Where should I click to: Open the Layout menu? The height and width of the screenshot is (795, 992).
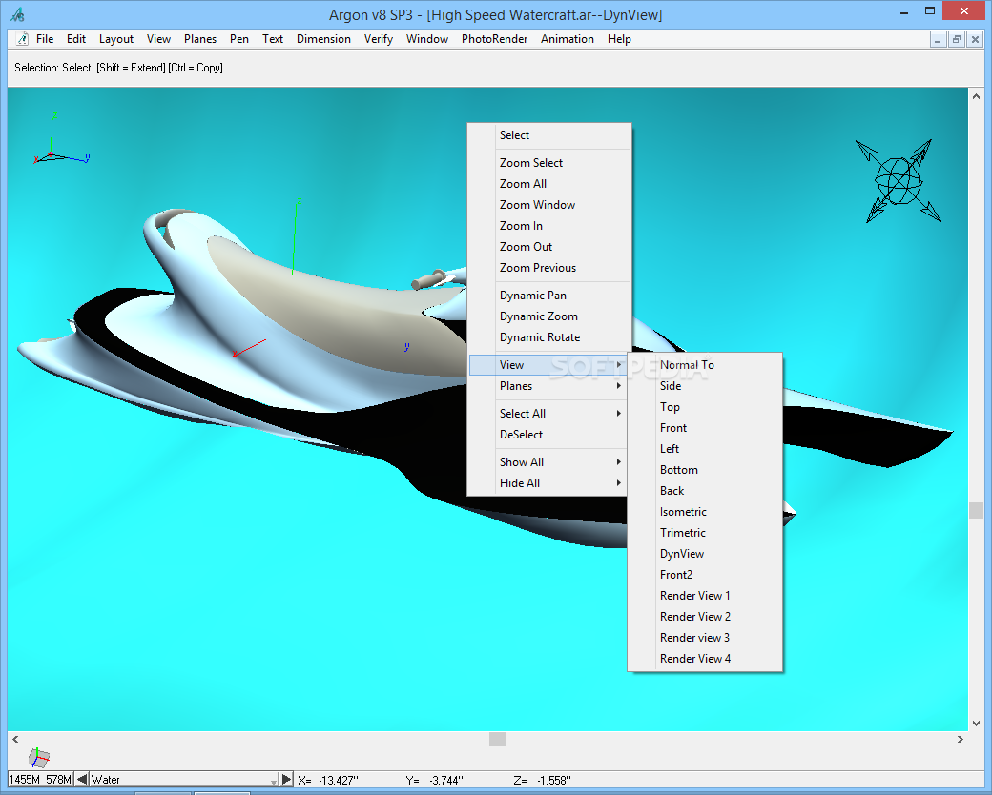tap(116, 38)
